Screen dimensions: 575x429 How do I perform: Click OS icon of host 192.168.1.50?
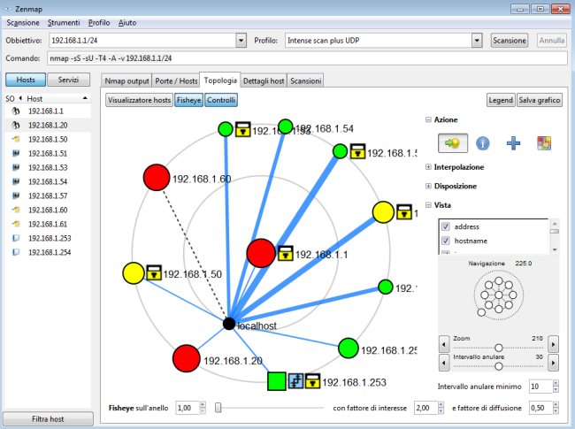point(16,139)
